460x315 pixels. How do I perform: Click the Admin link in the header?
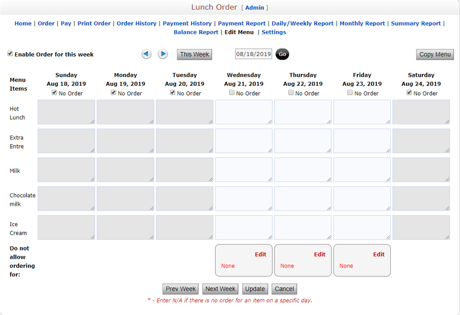[255, 7]
